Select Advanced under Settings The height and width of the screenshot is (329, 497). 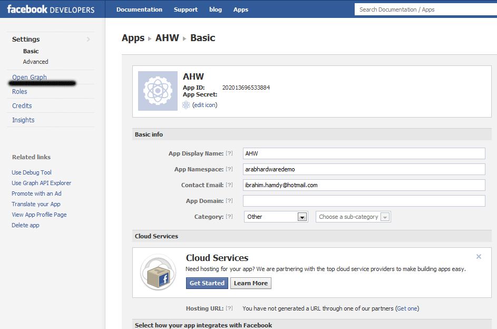pos(35,62)
